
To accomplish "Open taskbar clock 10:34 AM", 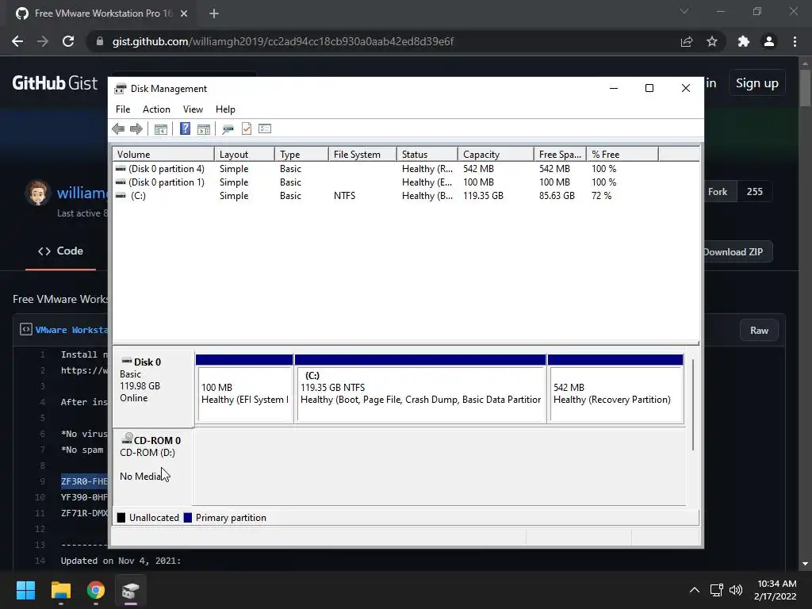I will click(776, 590).
